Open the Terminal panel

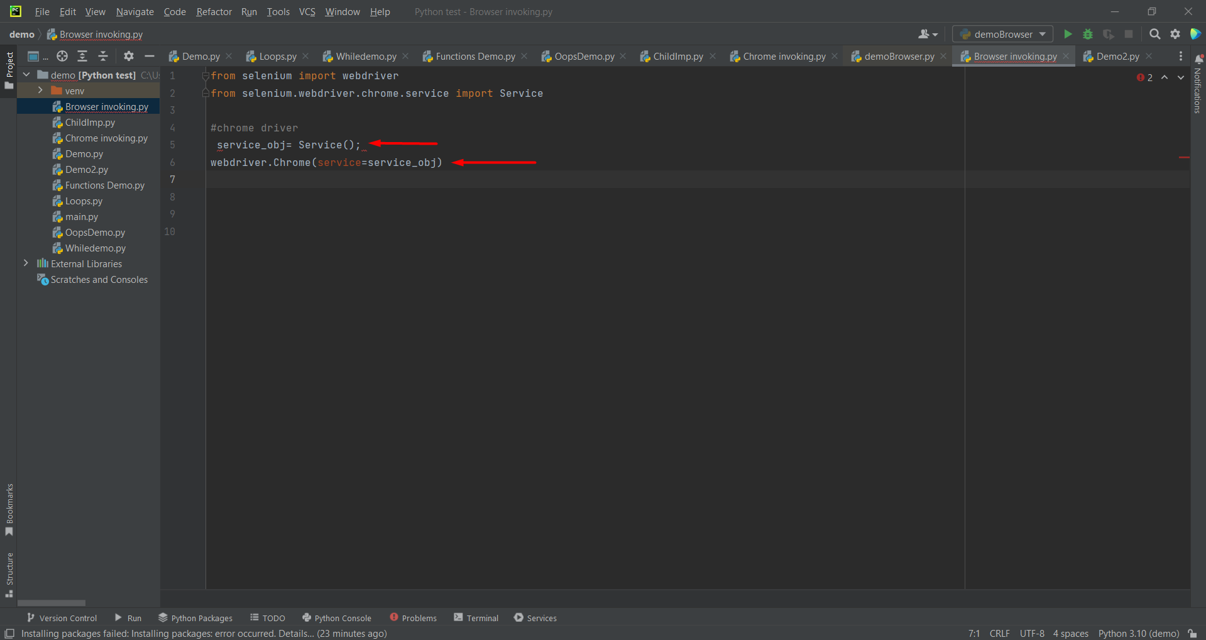tap(476, 618)
